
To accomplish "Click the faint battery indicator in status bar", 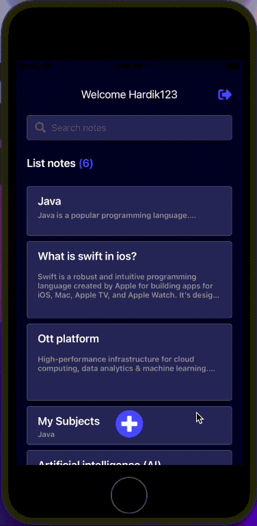I will [x=232, y=66].
